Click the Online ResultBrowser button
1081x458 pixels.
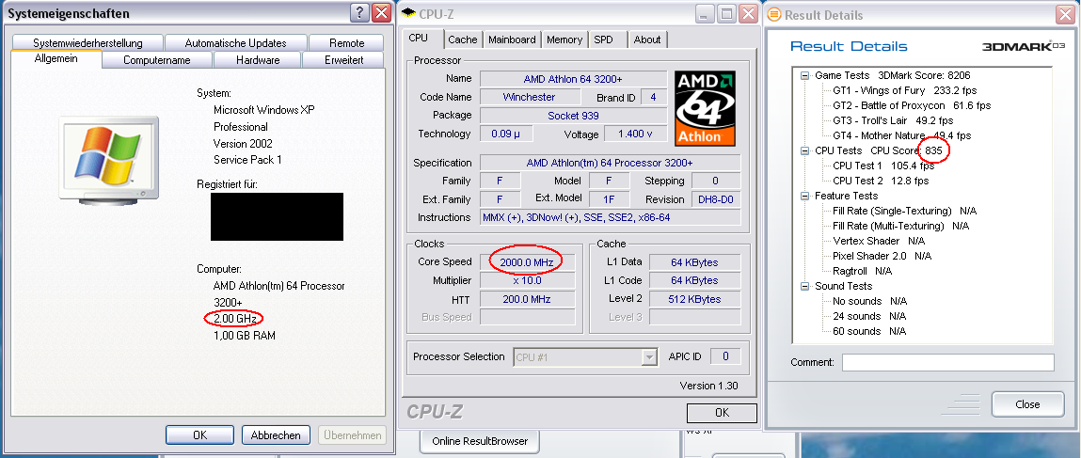480,441
